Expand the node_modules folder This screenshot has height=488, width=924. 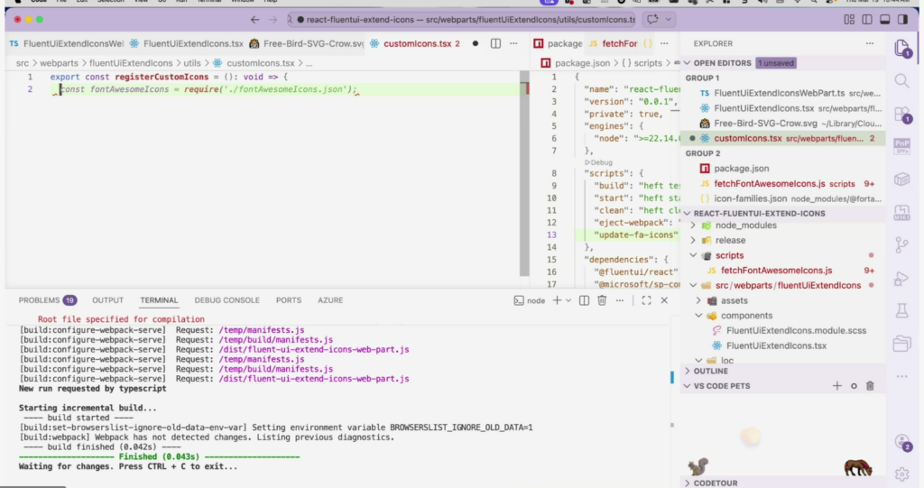(744, 226)
